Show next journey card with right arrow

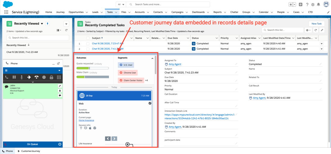pos(114,139)
